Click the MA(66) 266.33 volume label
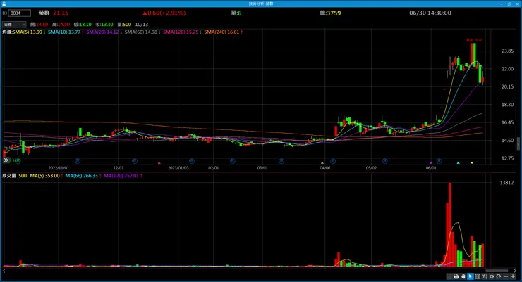522x282 pixels. [x=82, y=176]
